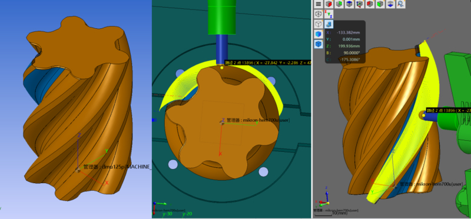The image size is (471, 219).
Task: Click the yellow toolpath point marker at tool tip
Action: (222, 68)
